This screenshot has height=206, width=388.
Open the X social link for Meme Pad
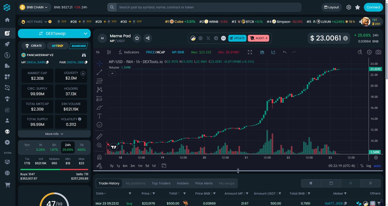click(208, 38)
